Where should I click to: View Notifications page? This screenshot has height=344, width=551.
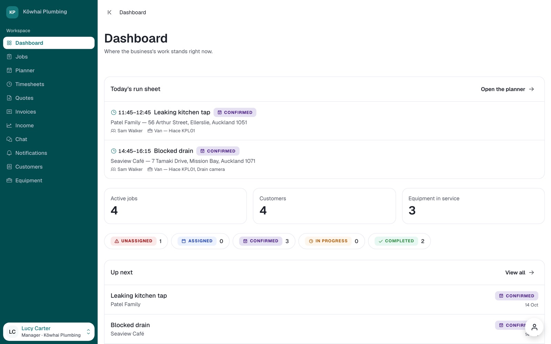tap(49, 153)
